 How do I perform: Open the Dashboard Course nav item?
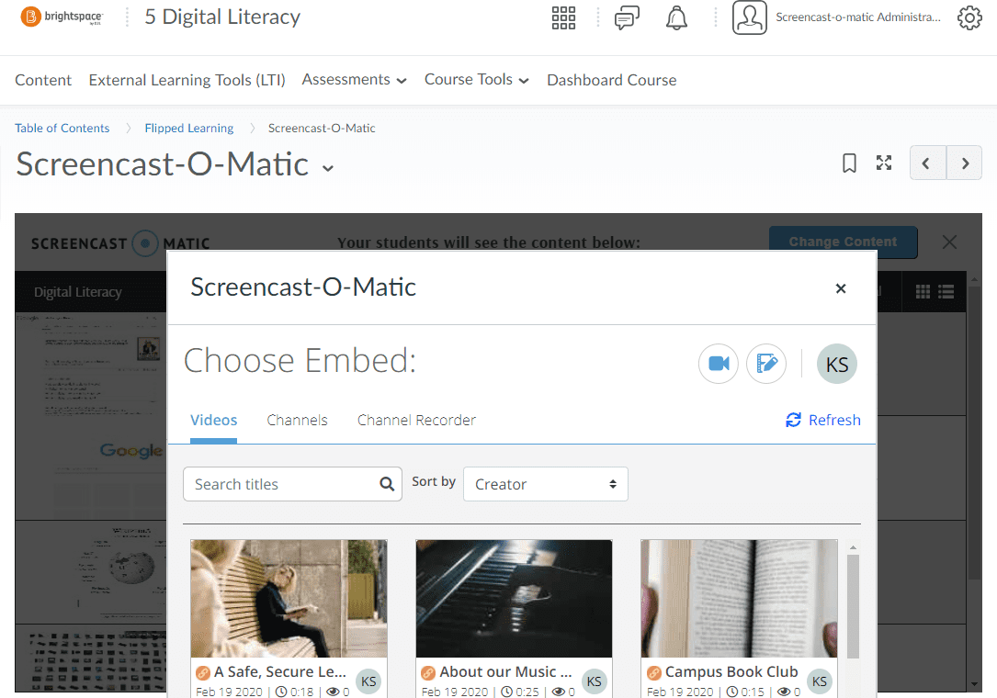[612, 80]
